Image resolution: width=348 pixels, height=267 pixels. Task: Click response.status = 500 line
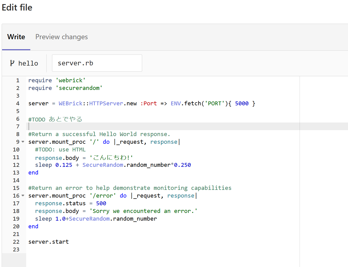pos(71,203)
